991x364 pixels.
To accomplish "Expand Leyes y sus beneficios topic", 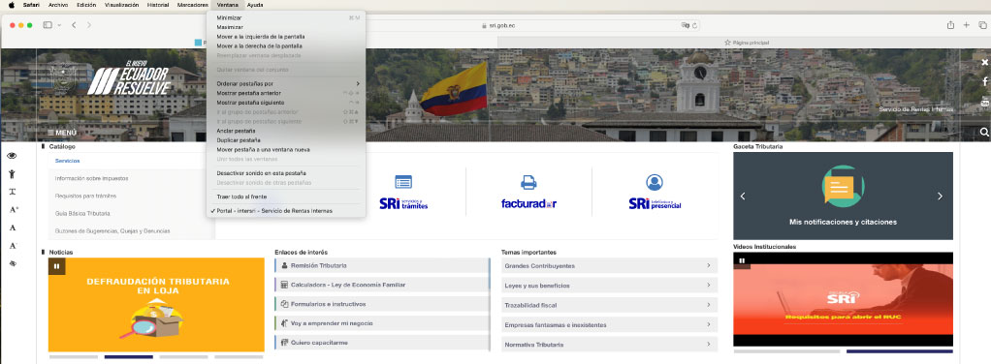I will pyautogui.click(x=609, y=286).
